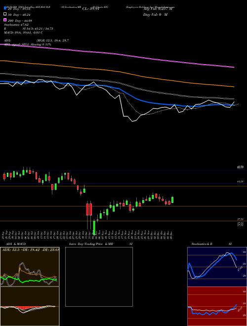The image size is (247, 326).
Task: Open the MACD histogram chart panel
Action: [x=30, y=306]
